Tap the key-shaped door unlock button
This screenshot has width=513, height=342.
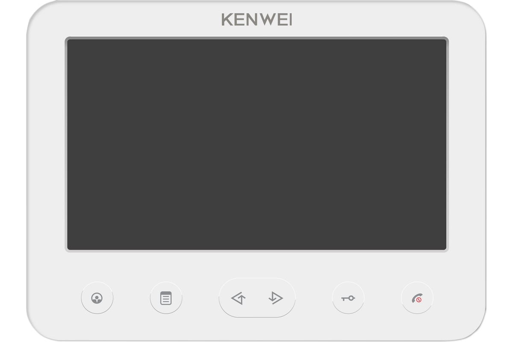[348, 298]
